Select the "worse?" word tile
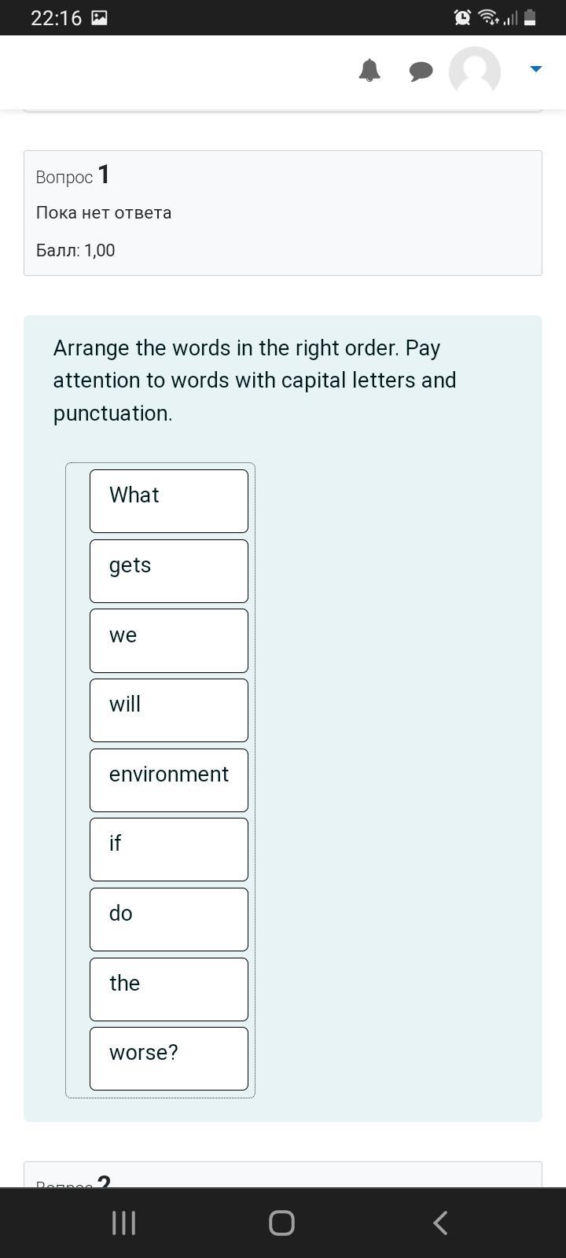 click(x=169, y=1058)
